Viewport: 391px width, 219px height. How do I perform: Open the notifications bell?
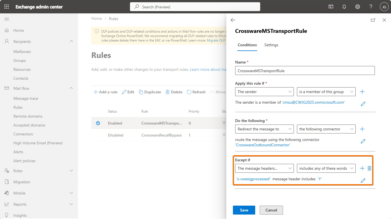pos(344,7)
